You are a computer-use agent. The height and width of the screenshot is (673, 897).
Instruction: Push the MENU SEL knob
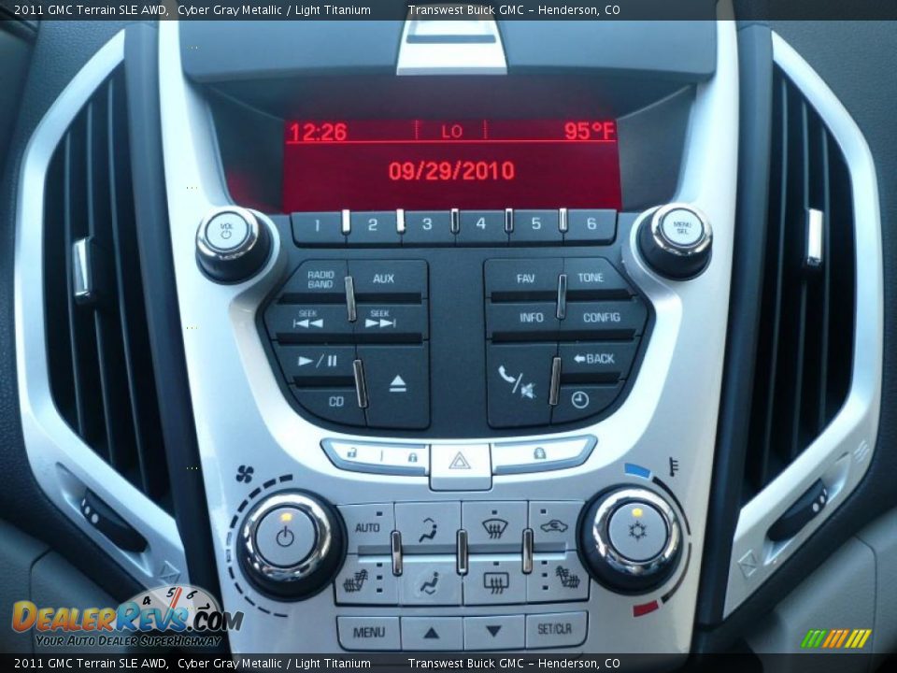(681, 228)
